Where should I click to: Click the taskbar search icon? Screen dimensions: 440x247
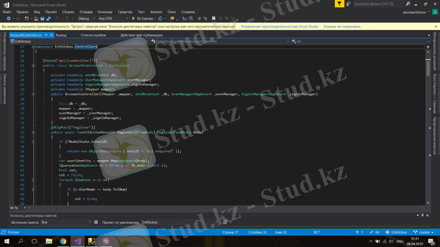point(20,241)
